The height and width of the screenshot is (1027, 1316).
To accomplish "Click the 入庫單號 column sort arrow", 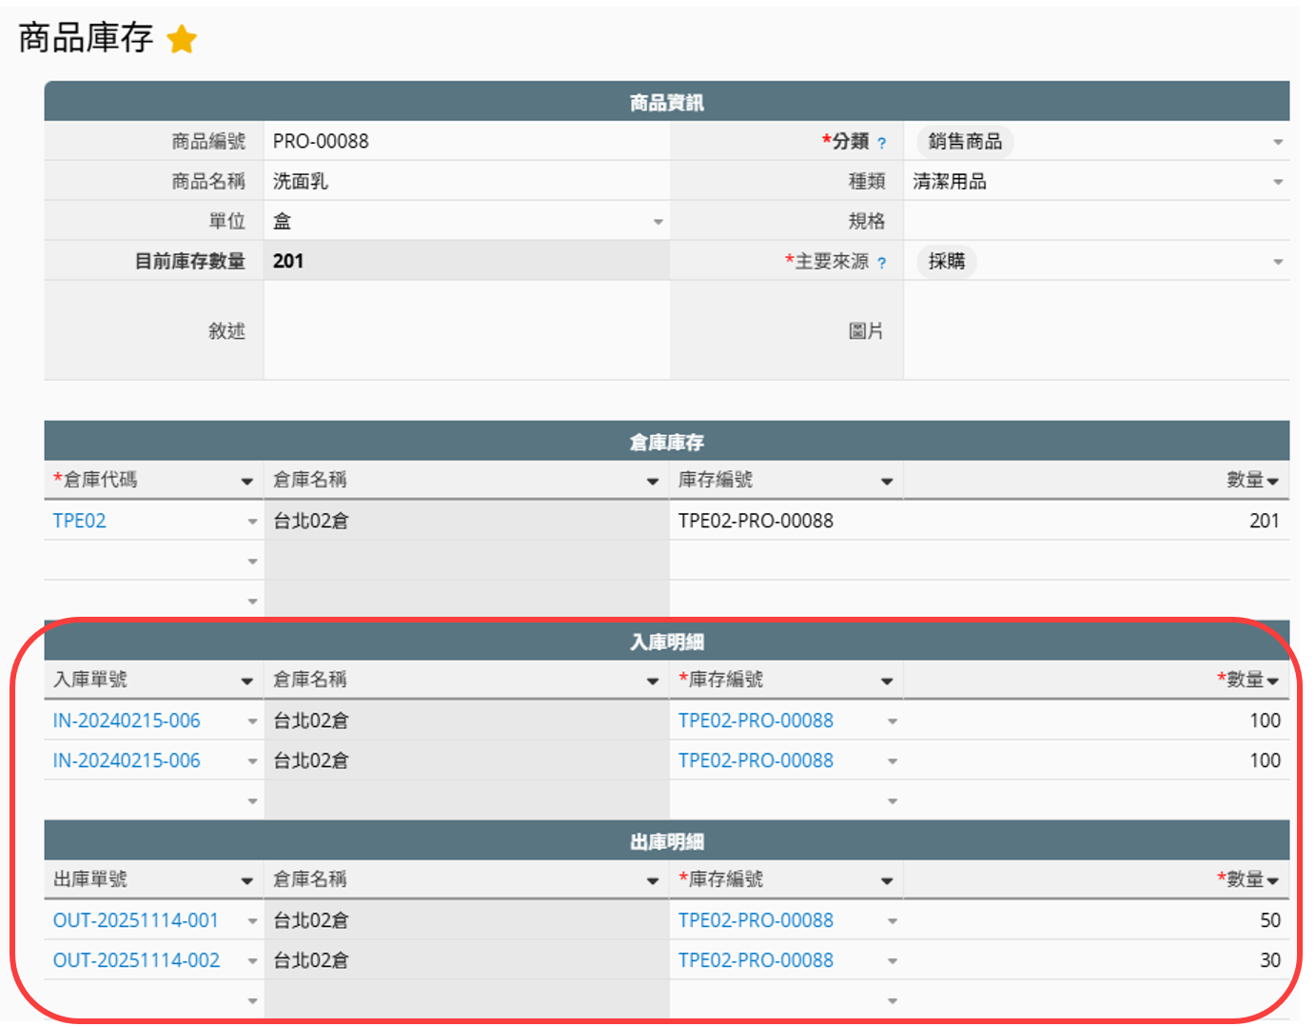I will (247, 681).
